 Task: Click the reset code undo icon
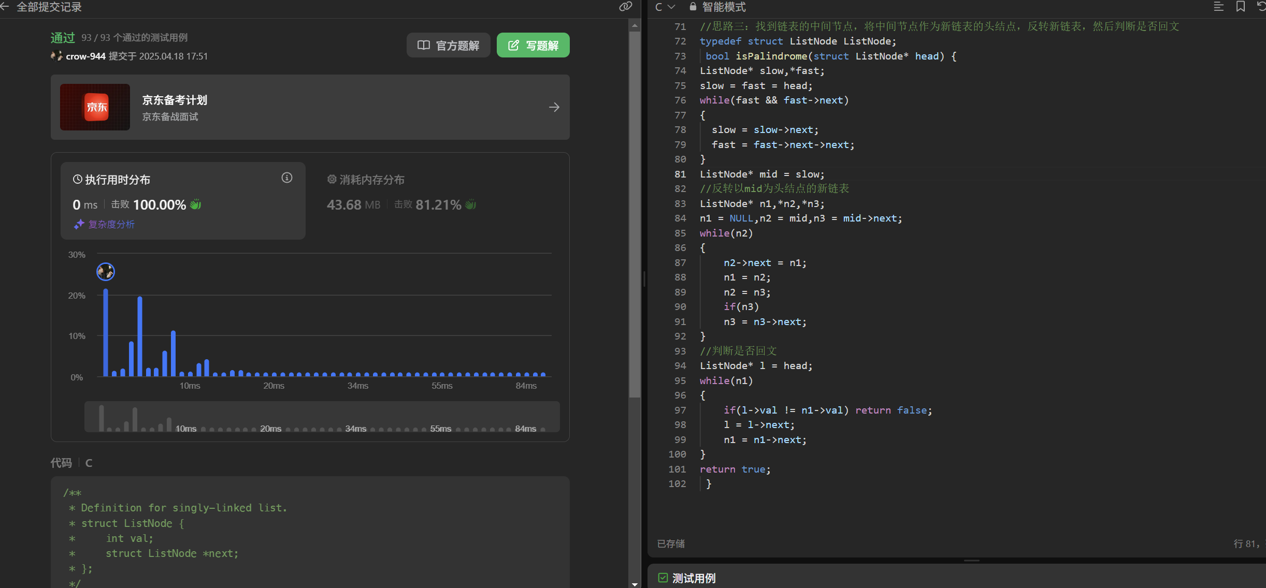(x=1261, y=7)
